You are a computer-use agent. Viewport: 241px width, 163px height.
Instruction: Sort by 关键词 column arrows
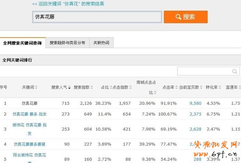tap(36, 87)
